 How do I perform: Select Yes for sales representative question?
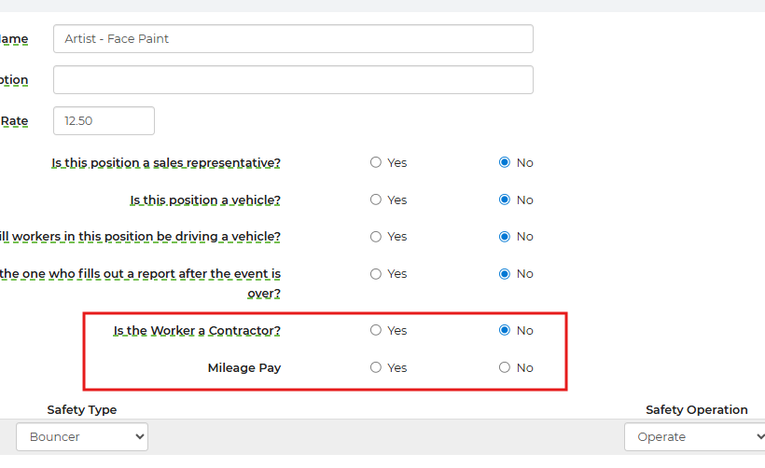click(x=376, y=162)
